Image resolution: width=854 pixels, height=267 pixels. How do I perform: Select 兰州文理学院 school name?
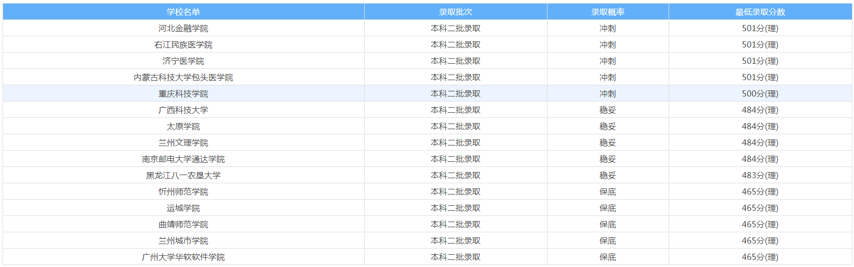(183, 142)
